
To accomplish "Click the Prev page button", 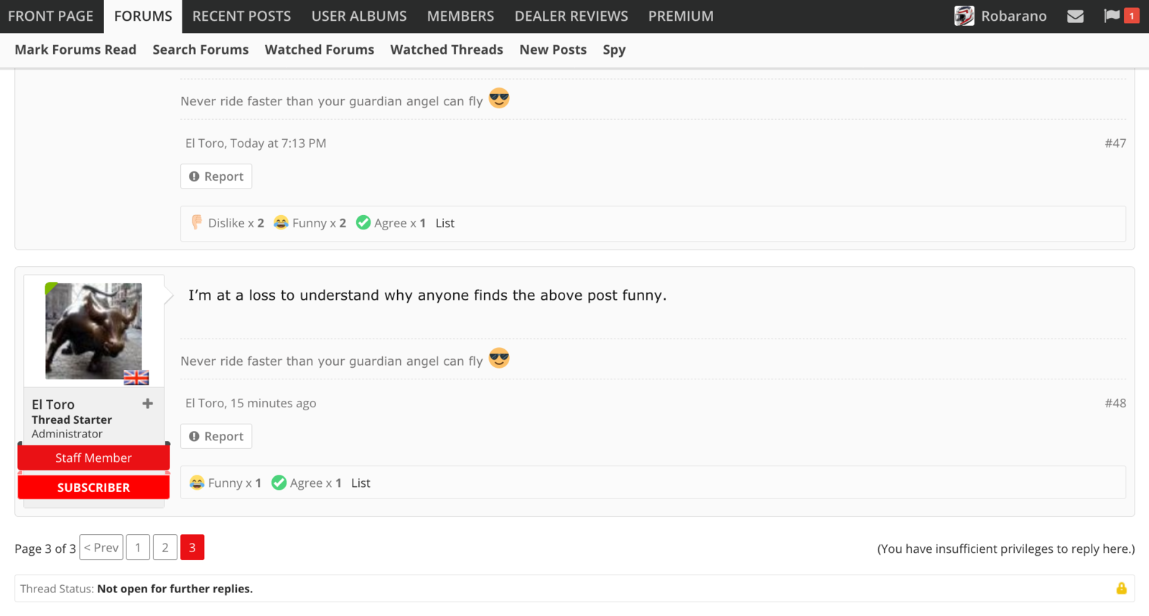I will [101, 548].
